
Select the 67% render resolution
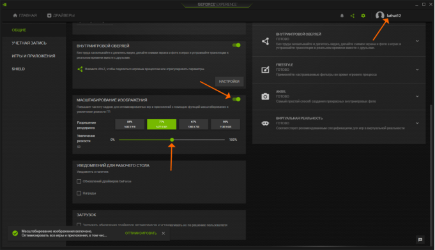(x=194, y=124)
